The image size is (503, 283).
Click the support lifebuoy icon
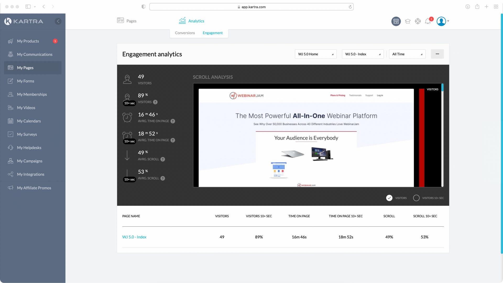pos(418,21)
